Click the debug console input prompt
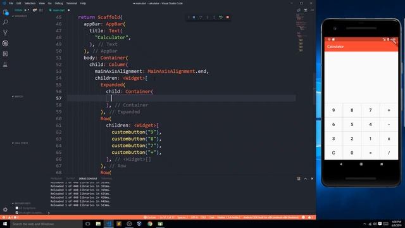405x228 pixels. 181,213
